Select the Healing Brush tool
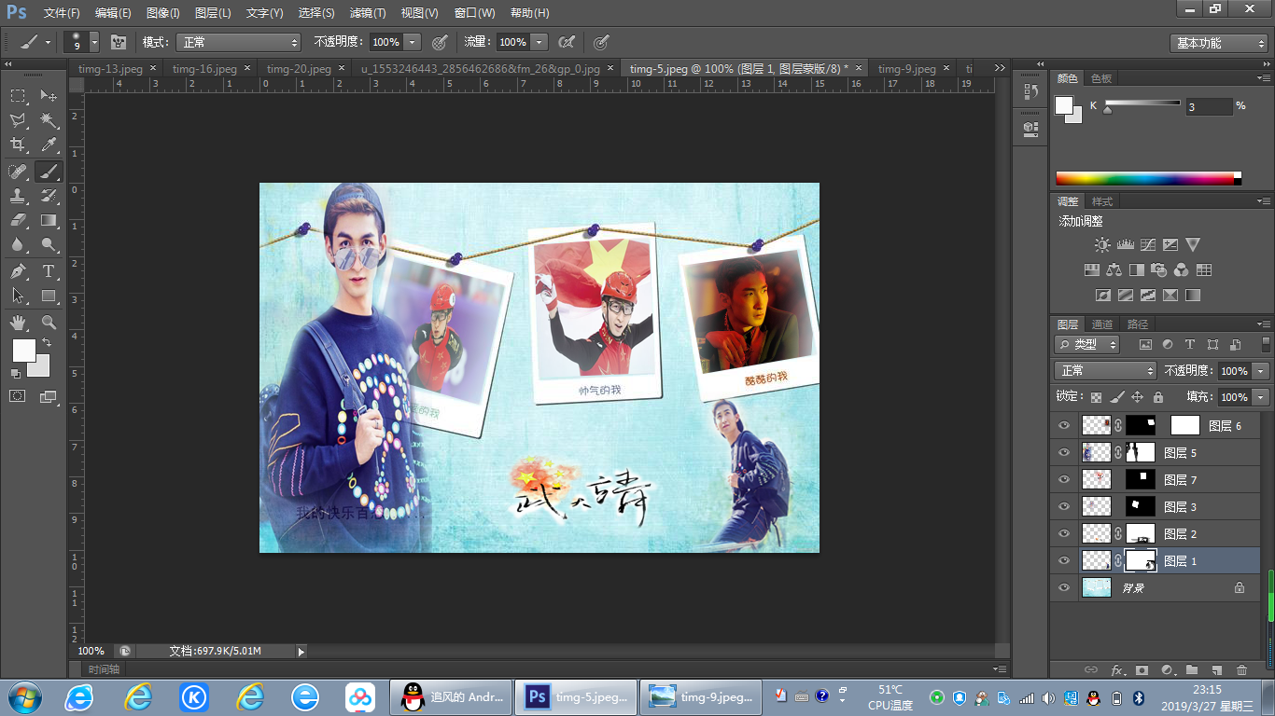 click(18, 172)
